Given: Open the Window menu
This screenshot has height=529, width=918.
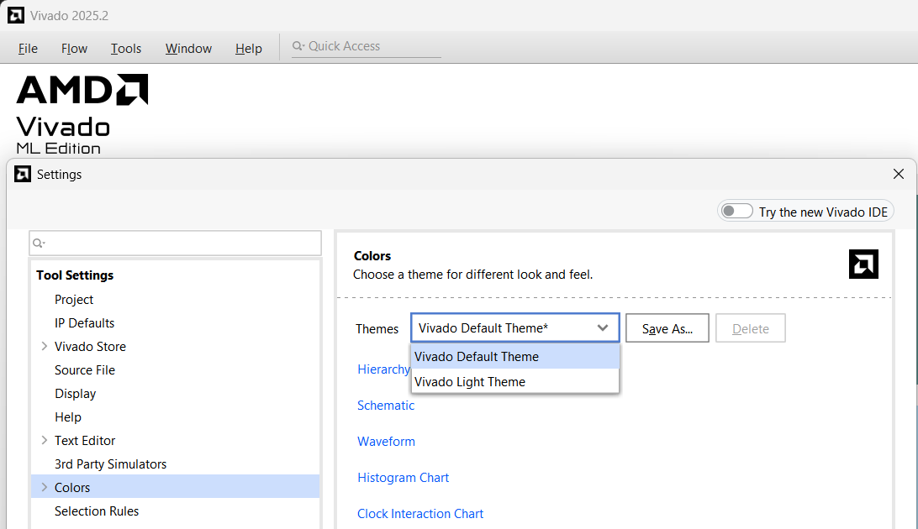Looking at the screenshot, I should (188, 49).
